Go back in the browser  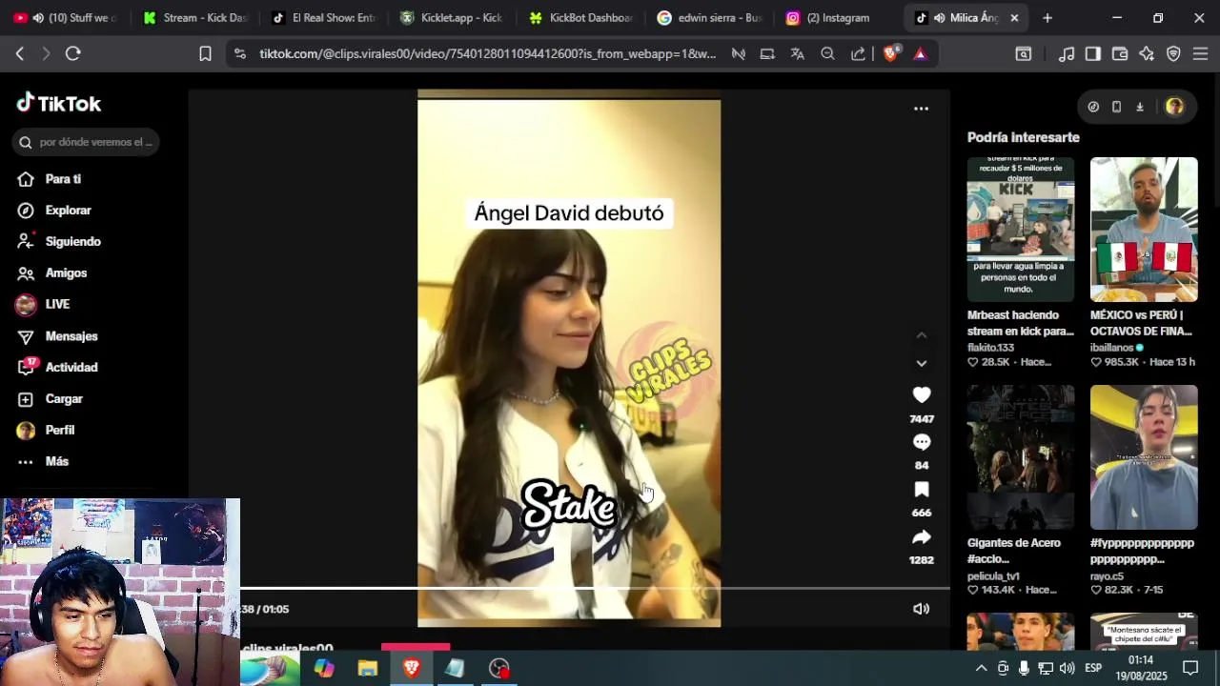coord(20,54)
